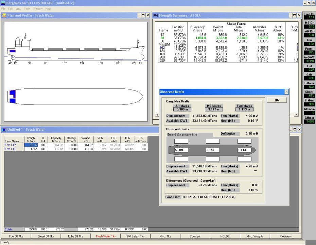Click F.W.T.(P) percent full cell

click(x=43, y=145)
